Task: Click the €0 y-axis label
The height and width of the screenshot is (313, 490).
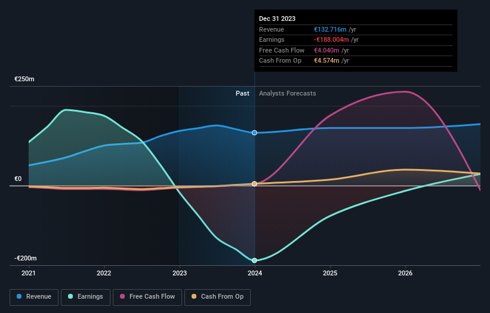Action: pyautogui.click(x=18, y=179)
